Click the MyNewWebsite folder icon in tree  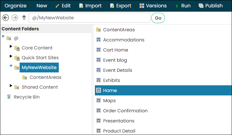[17, 67]
